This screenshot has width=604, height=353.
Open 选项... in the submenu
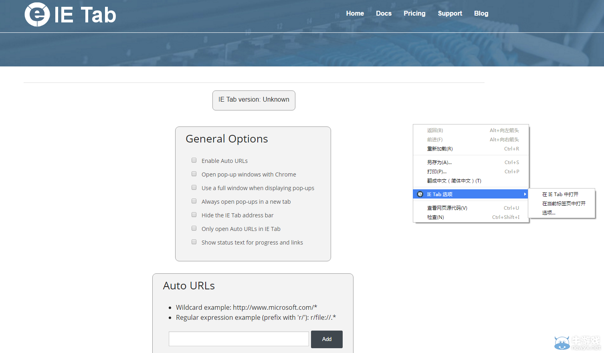click(562, 213)
